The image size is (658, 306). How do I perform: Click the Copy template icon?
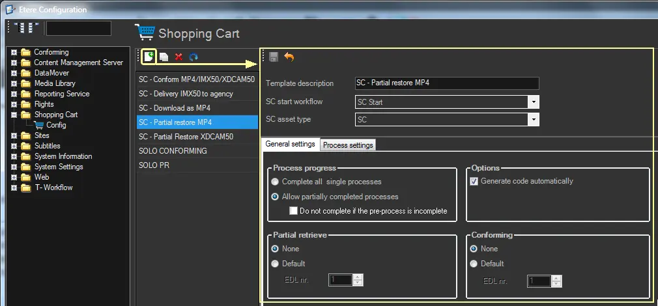click(x=164, y=57)
